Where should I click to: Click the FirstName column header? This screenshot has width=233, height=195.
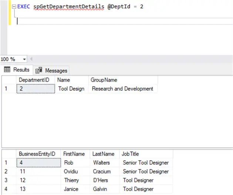click(74, 154)
